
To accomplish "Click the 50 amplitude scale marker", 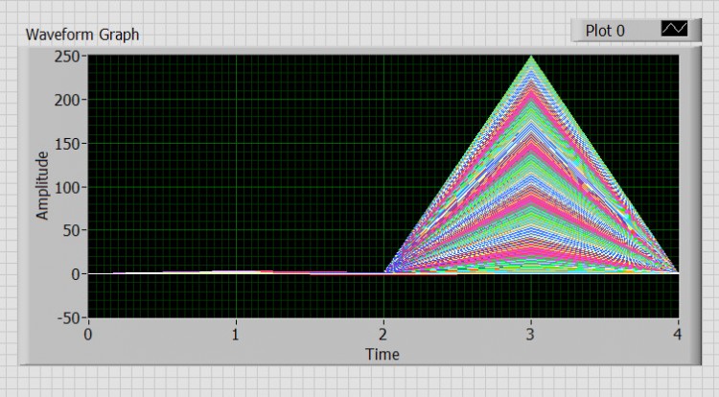I will click(x=72, y=230).
